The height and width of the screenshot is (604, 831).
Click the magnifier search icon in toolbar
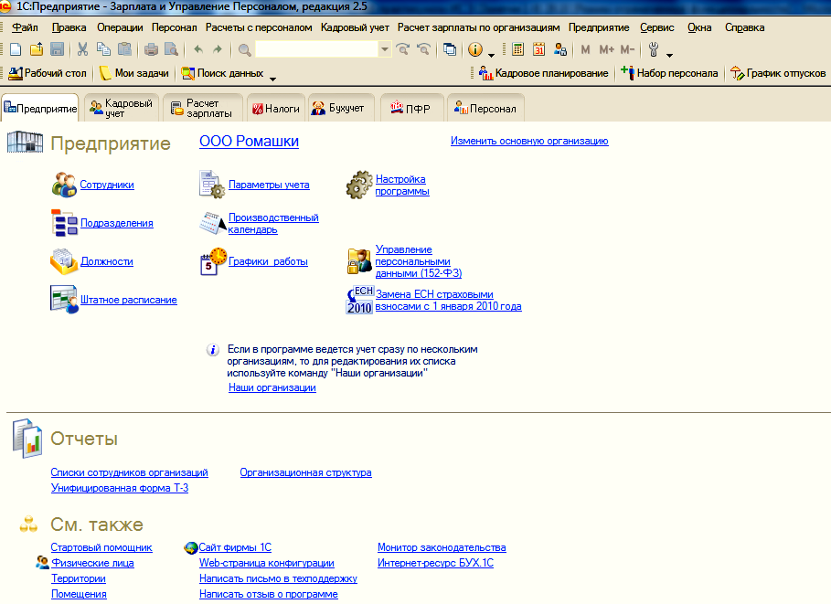(x=244, y=50)
